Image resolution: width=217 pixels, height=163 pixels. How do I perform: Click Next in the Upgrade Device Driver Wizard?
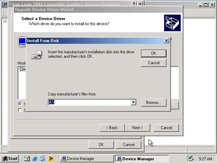137,128
